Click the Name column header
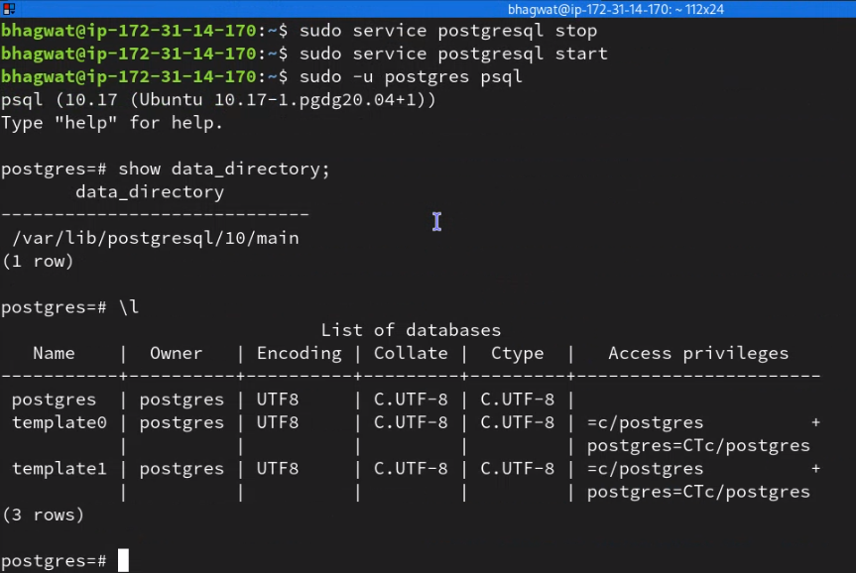The width and height of the screenshot is (856, 573). click(x=54, y=353)
